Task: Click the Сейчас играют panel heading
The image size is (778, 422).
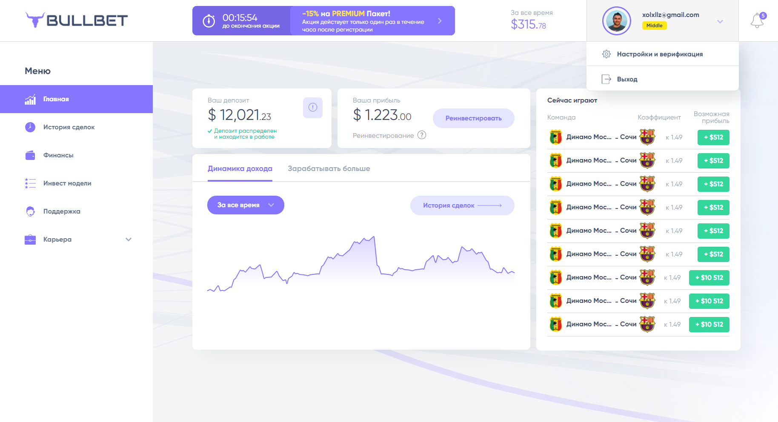Action: (x=572, y=100)
